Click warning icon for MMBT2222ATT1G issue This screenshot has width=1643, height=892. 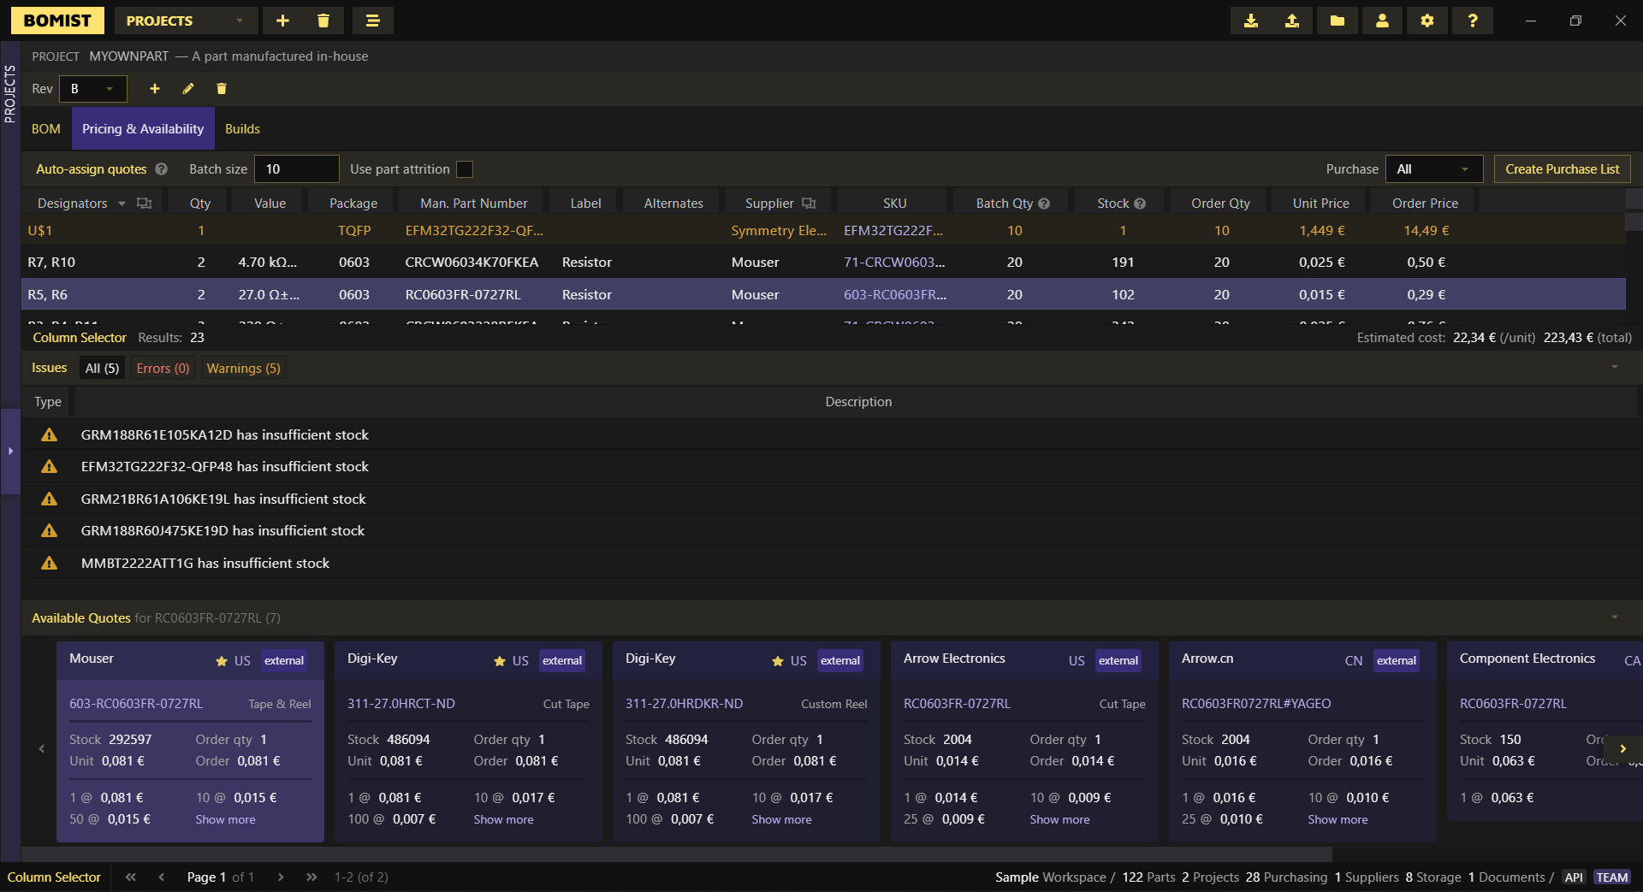[x=50, y=563]
